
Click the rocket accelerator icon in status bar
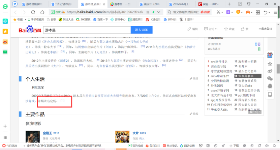pos(223,146)
